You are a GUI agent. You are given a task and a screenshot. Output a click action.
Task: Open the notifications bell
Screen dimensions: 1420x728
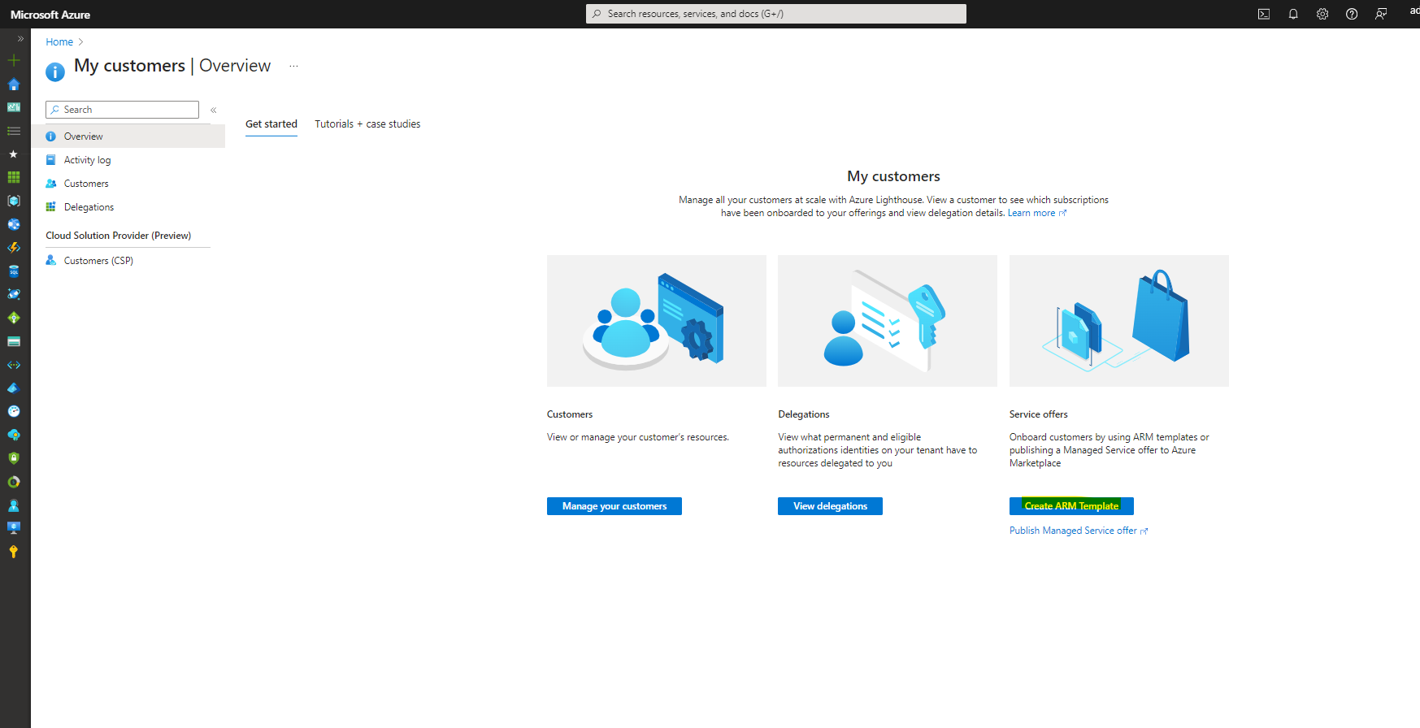click(1293, 14)
